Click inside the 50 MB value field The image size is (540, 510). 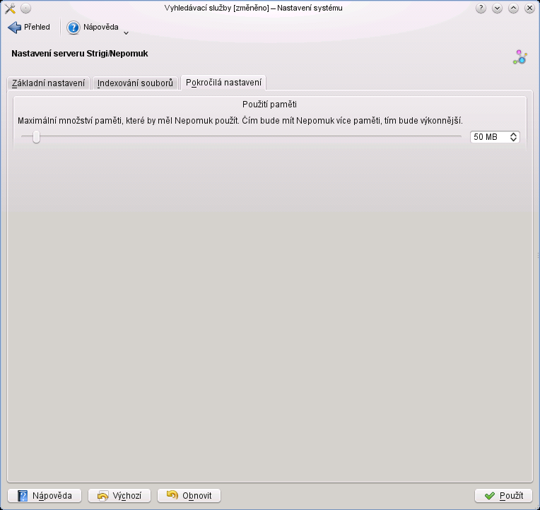[488, 137]
